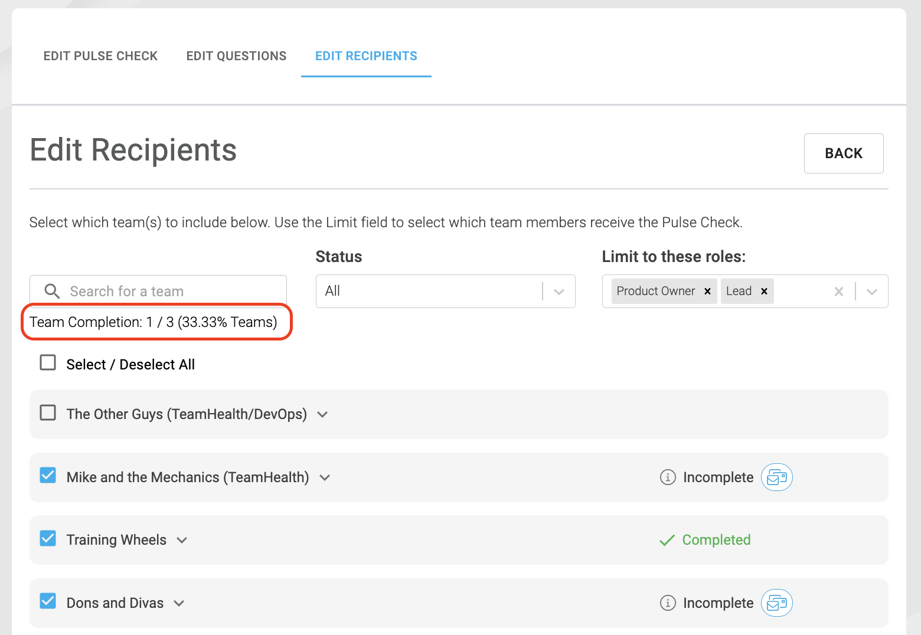Image resolution: width=921 pixels, height=635 pixels.
Task: Select the Edit Recipients tab
Action: pos(366,56)
